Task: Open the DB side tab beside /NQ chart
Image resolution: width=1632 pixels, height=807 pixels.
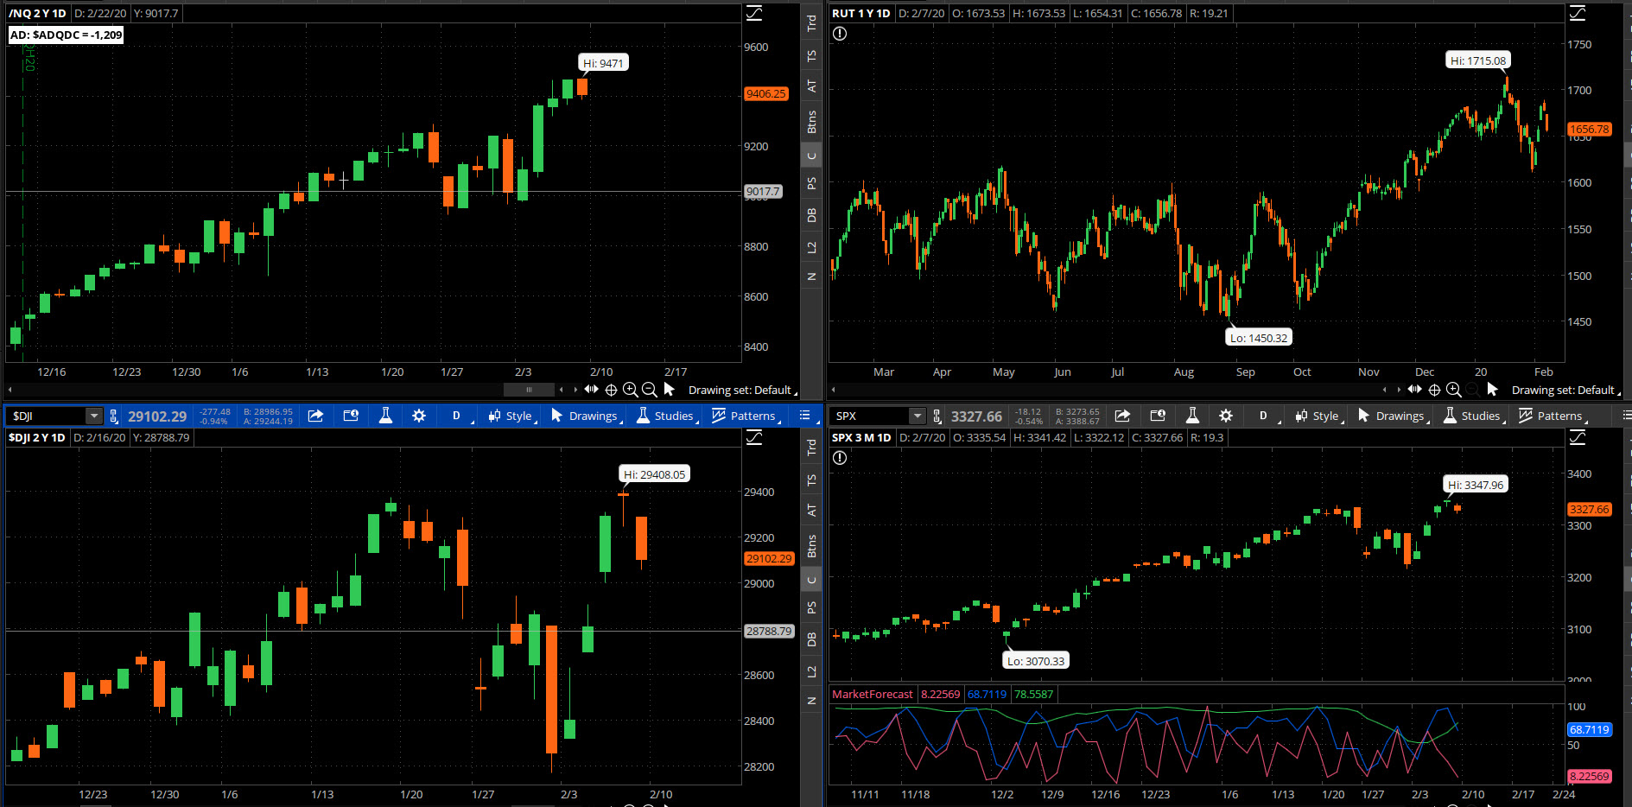Action: (811, 215)
